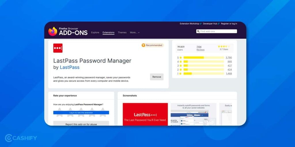Click the 427 three-star review count

pyautogui.click(x=230, y=66)
